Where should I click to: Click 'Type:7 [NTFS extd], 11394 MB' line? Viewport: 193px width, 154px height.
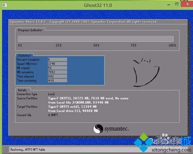pyautogui.click(x=73, y=107)
